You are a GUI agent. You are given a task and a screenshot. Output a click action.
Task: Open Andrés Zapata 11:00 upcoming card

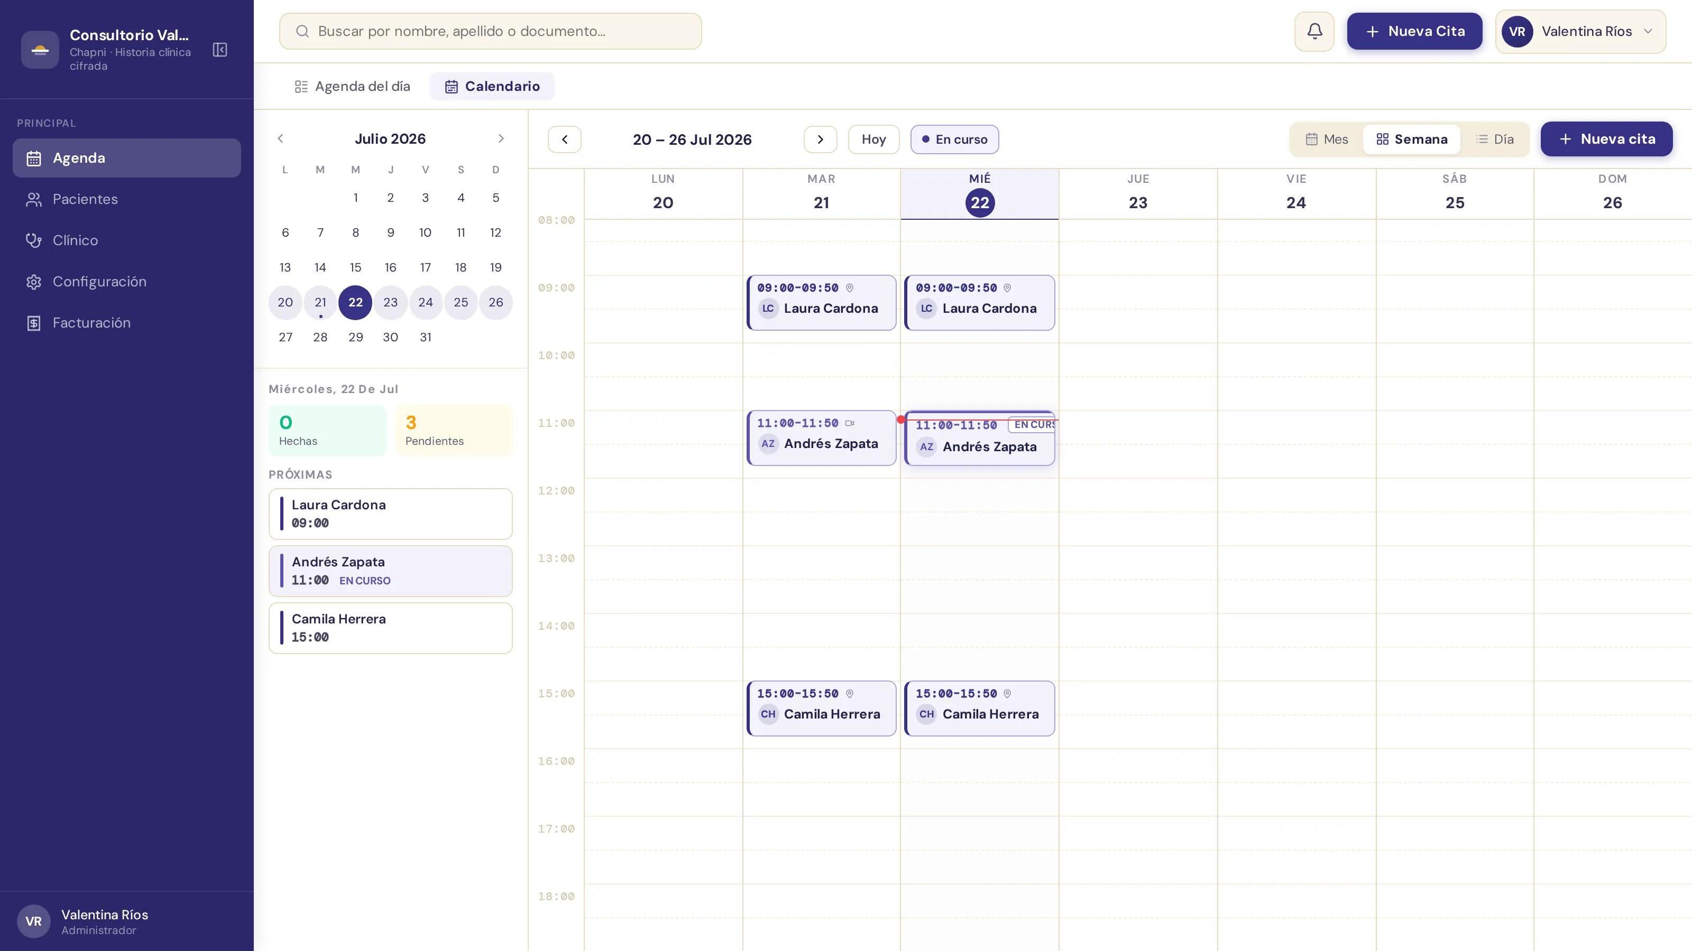pyautogui.click(x=391, y=571)
